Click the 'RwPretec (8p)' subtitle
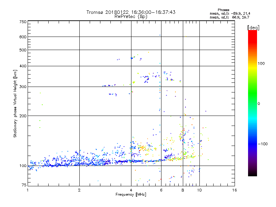This screenshot has width=276, height=207. 131,17
